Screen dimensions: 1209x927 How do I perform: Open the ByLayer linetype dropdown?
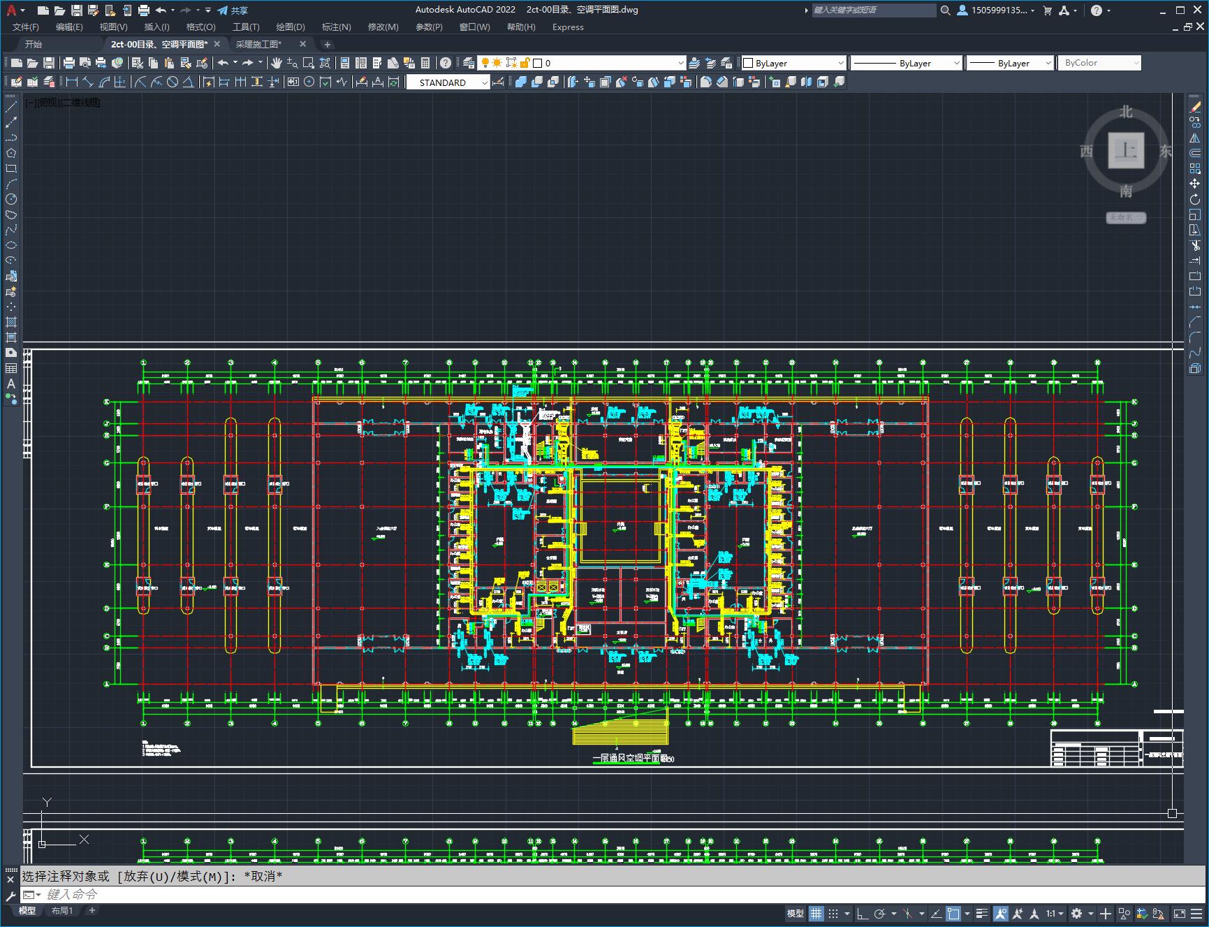tap(907, 63)
